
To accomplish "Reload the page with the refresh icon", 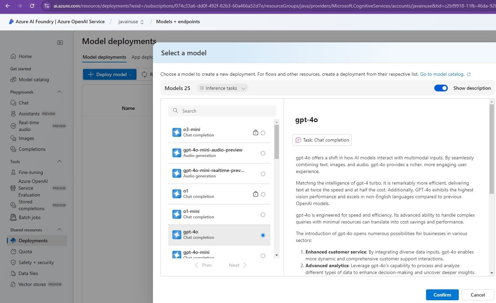I will 32,6.
